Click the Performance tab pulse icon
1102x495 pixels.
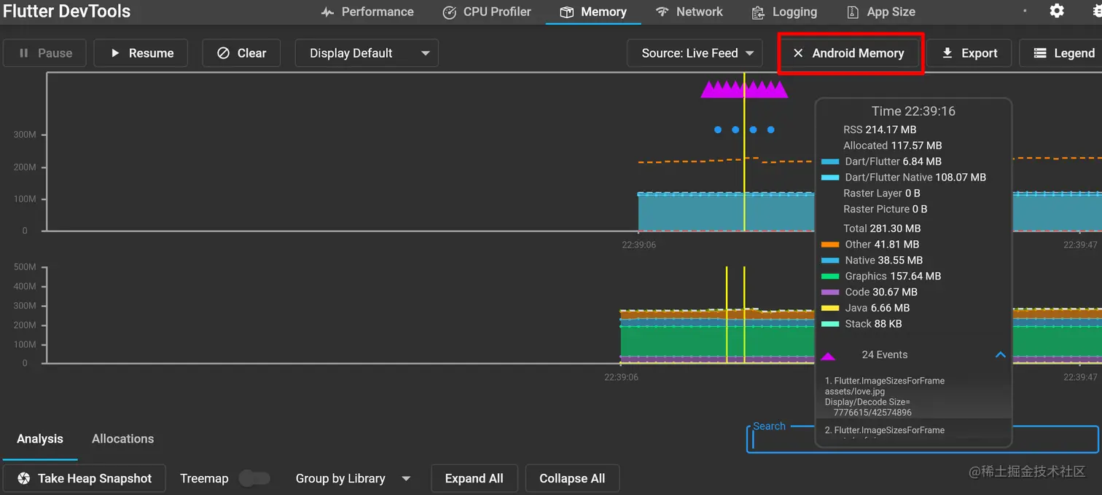[x=327, y=12]
